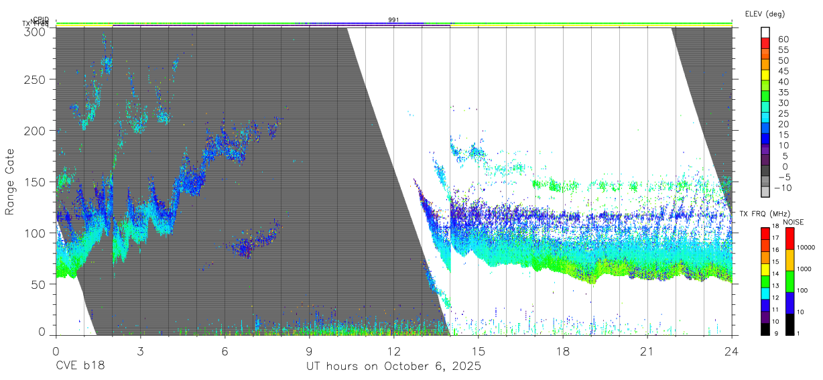
Task: Click the 'Range Gate' y-axis title
Action: coord(10,182)
